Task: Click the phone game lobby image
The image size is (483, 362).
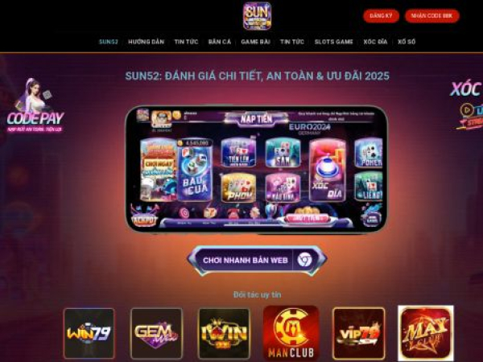Action: tap(257, 169)
